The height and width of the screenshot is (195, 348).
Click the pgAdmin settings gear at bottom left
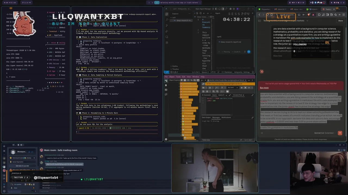coord(166,139)
